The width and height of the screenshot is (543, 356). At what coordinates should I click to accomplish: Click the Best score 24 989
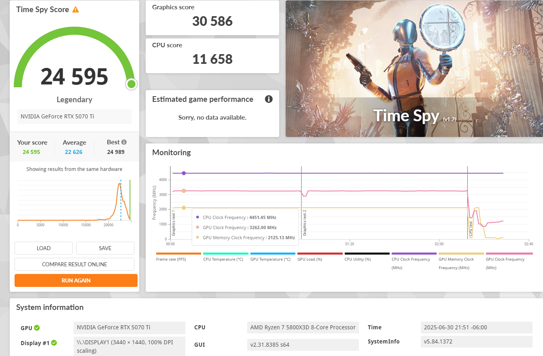click(116, 152)
